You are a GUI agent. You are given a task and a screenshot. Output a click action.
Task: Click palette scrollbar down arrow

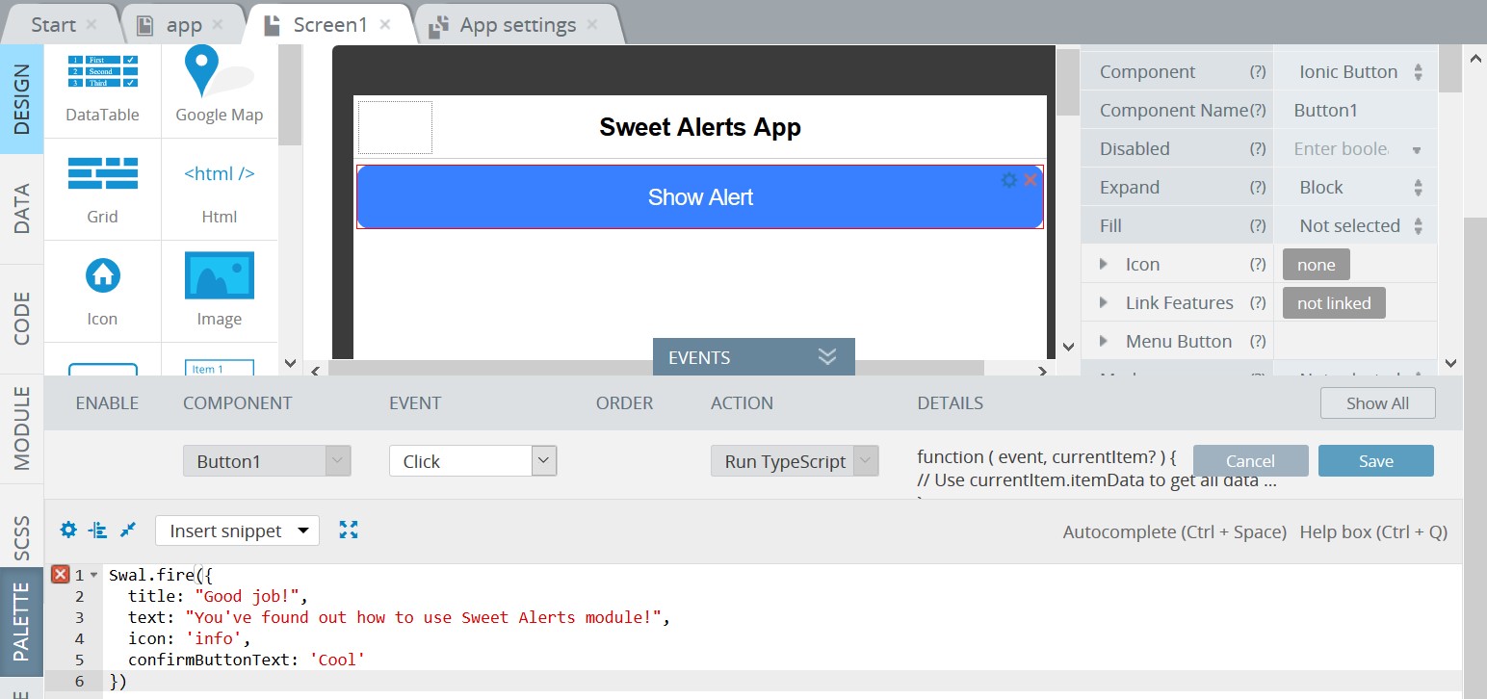[291, 364]
